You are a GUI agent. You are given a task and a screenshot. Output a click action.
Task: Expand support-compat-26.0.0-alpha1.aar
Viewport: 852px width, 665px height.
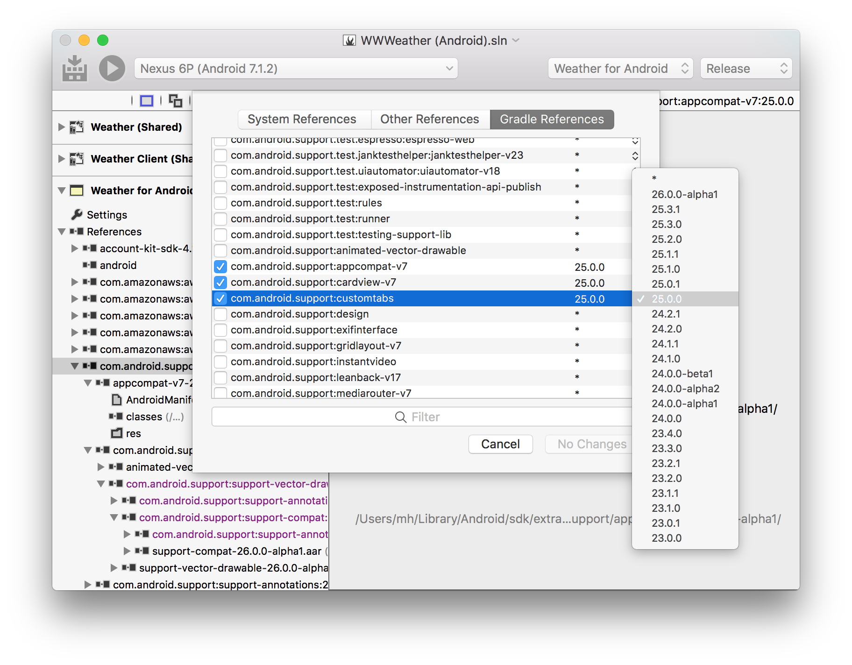(127, 551)
